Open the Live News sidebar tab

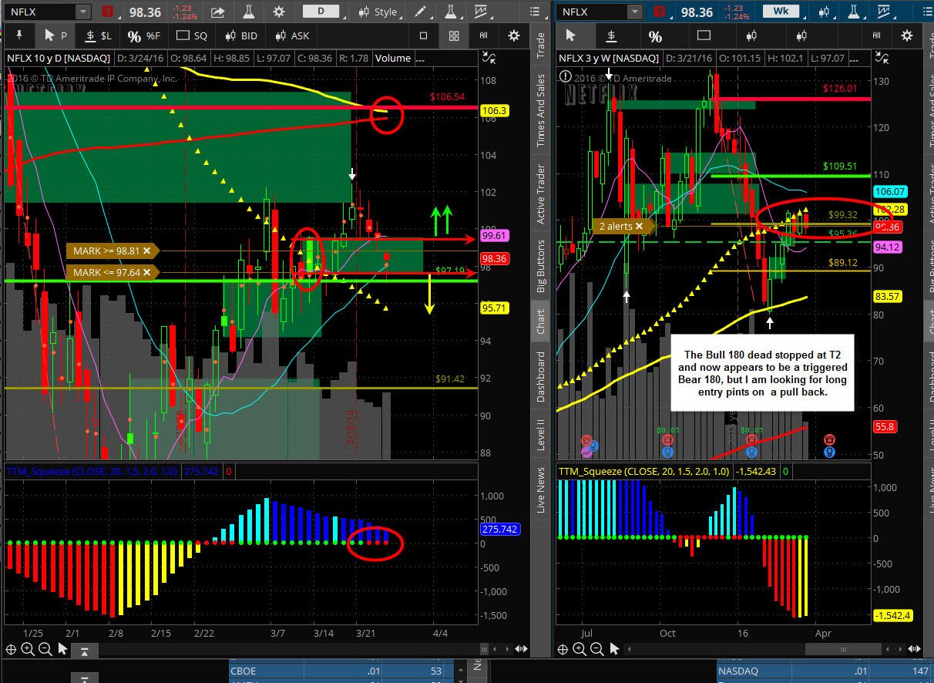[x=541, y=490]
